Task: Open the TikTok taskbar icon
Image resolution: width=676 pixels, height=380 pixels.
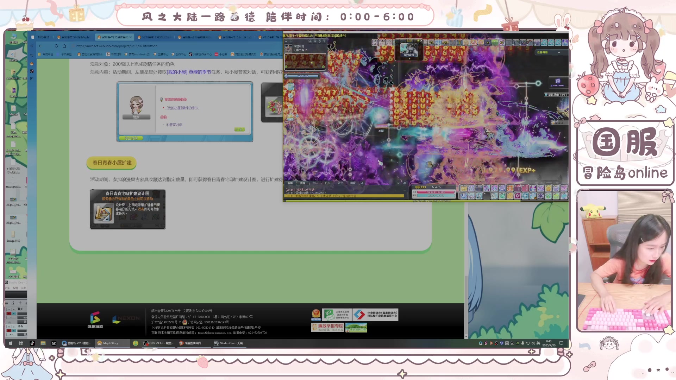Action: 32,343
